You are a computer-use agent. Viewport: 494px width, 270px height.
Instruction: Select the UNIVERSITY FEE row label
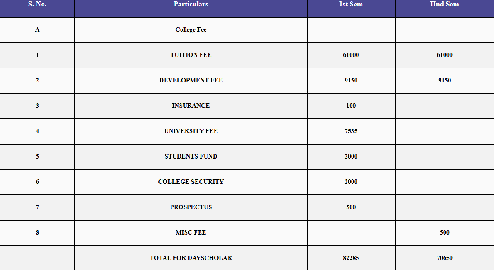[191, 131]
